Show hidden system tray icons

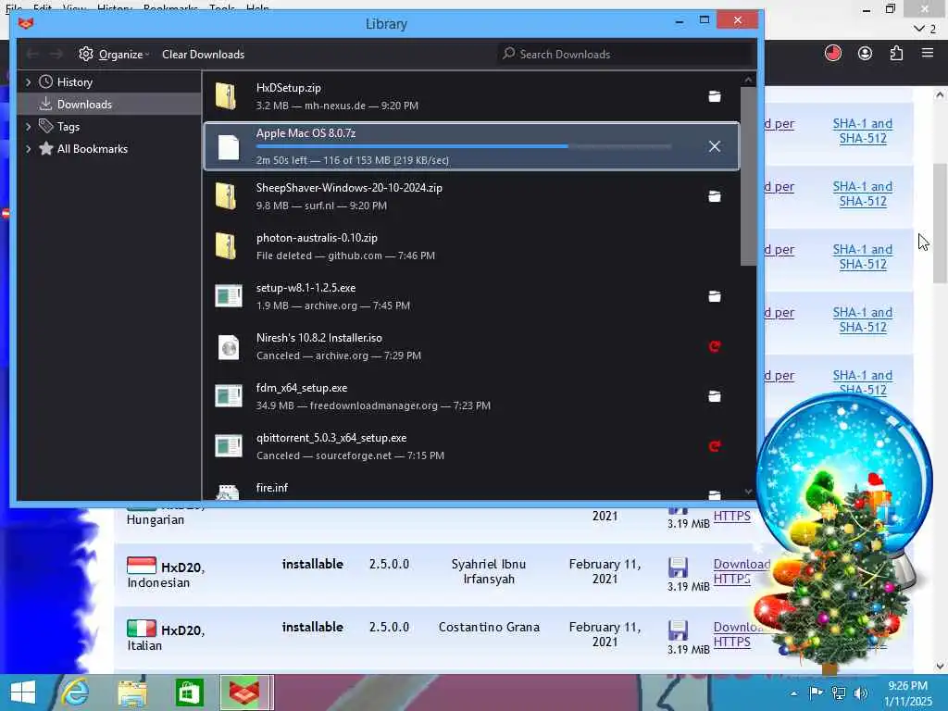click(793, 692)
